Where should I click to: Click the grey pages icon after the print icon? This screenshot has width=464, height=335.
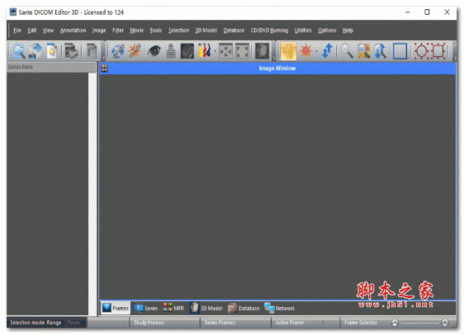[91, 51]
